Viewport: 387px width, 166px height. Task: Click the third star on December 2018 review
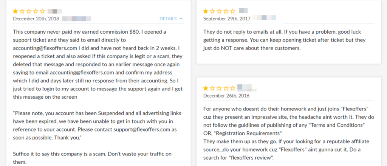point(29,11)
